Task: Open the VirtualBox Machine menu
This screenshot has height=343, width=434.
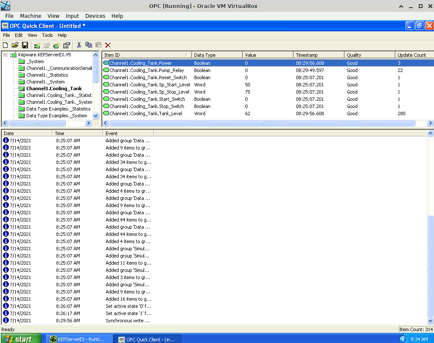Action: pos(31,16)
